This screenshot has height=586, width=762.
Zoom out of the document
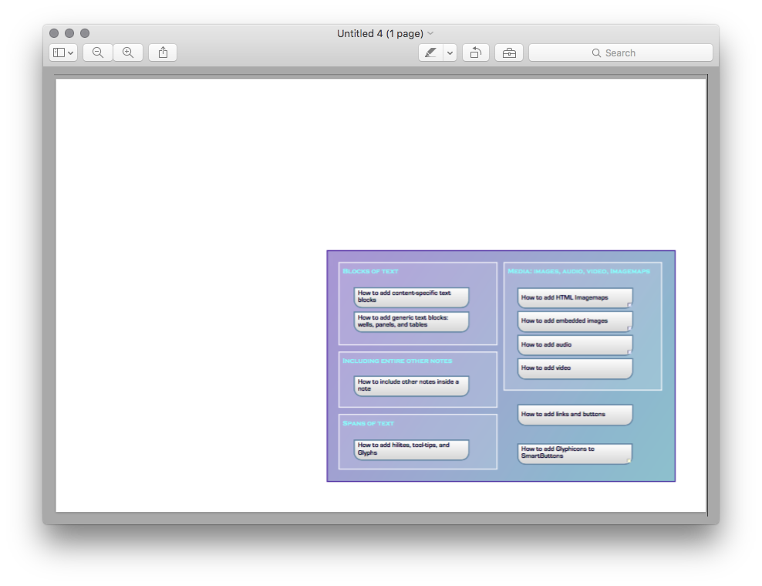tap(97, 52)
